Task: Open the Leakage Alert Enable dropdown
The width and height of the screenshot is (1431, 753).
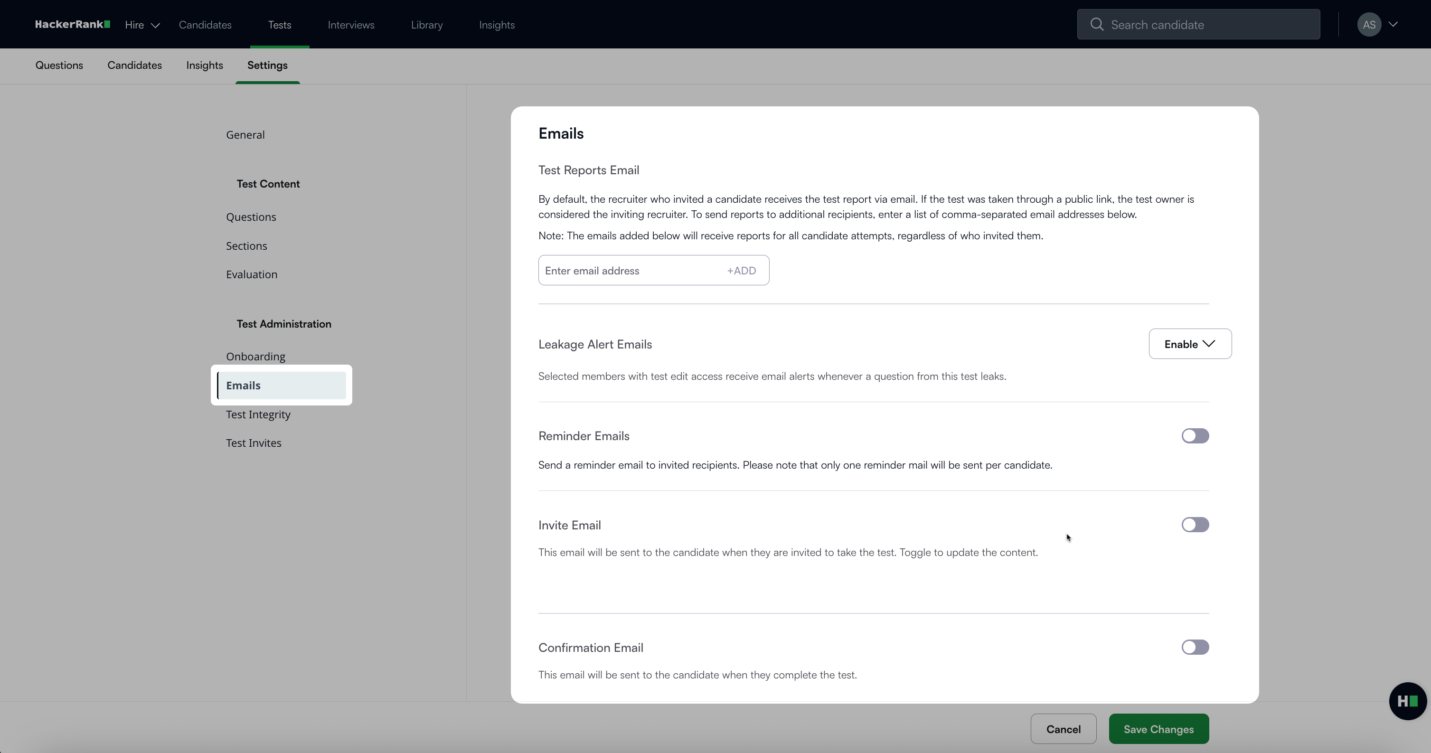Action: tap(1189, 344)
